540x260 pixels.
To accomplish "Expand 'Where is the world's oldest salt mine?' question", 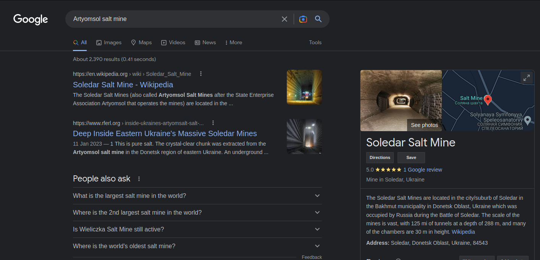I will click(197, 246).
